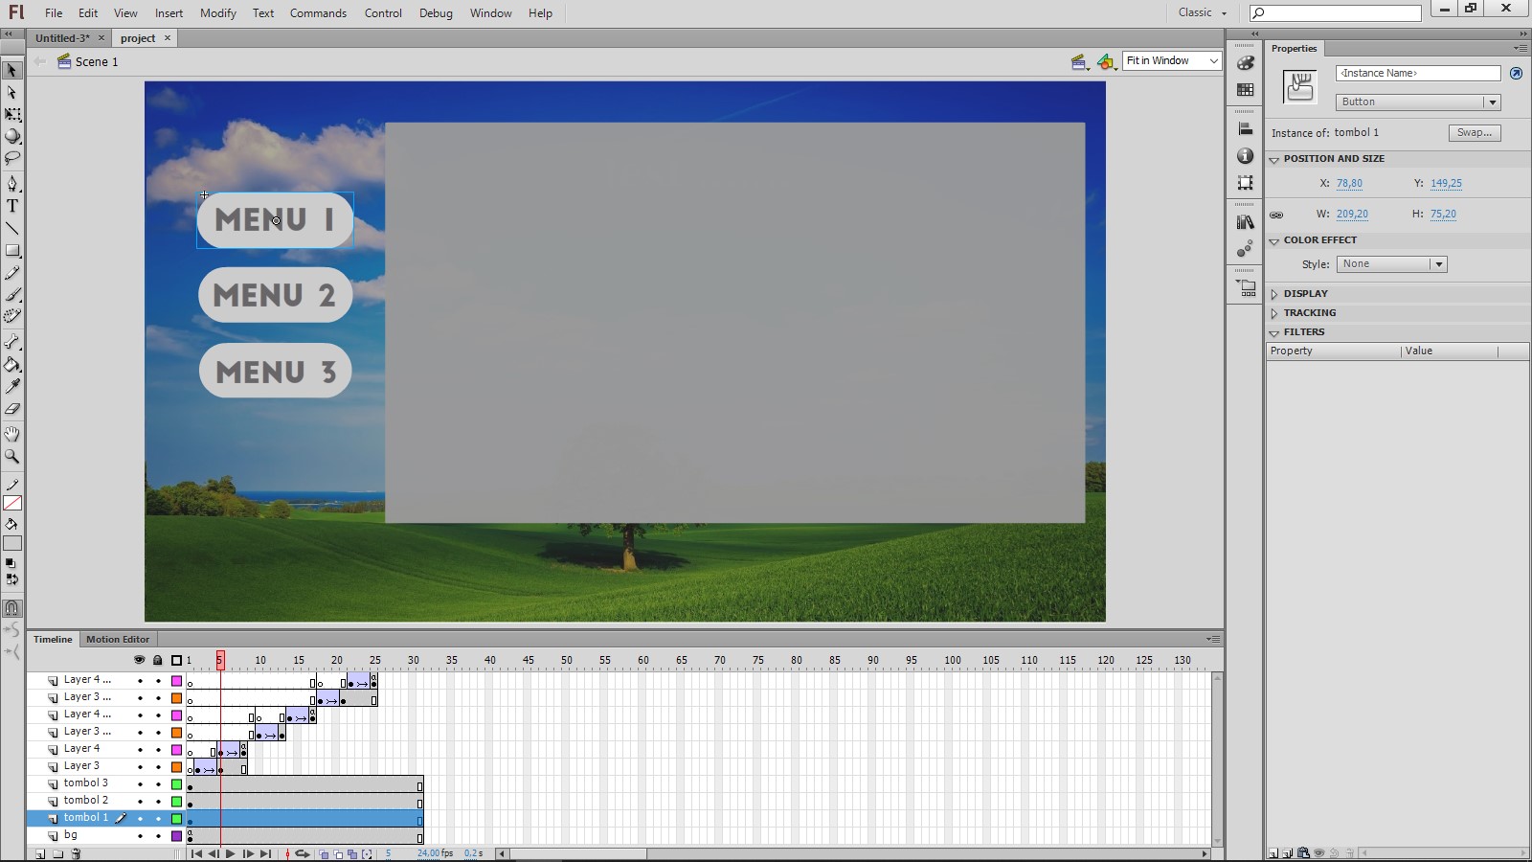
Task: Open the Swatches panel icon
Action: click(1245, 91)
